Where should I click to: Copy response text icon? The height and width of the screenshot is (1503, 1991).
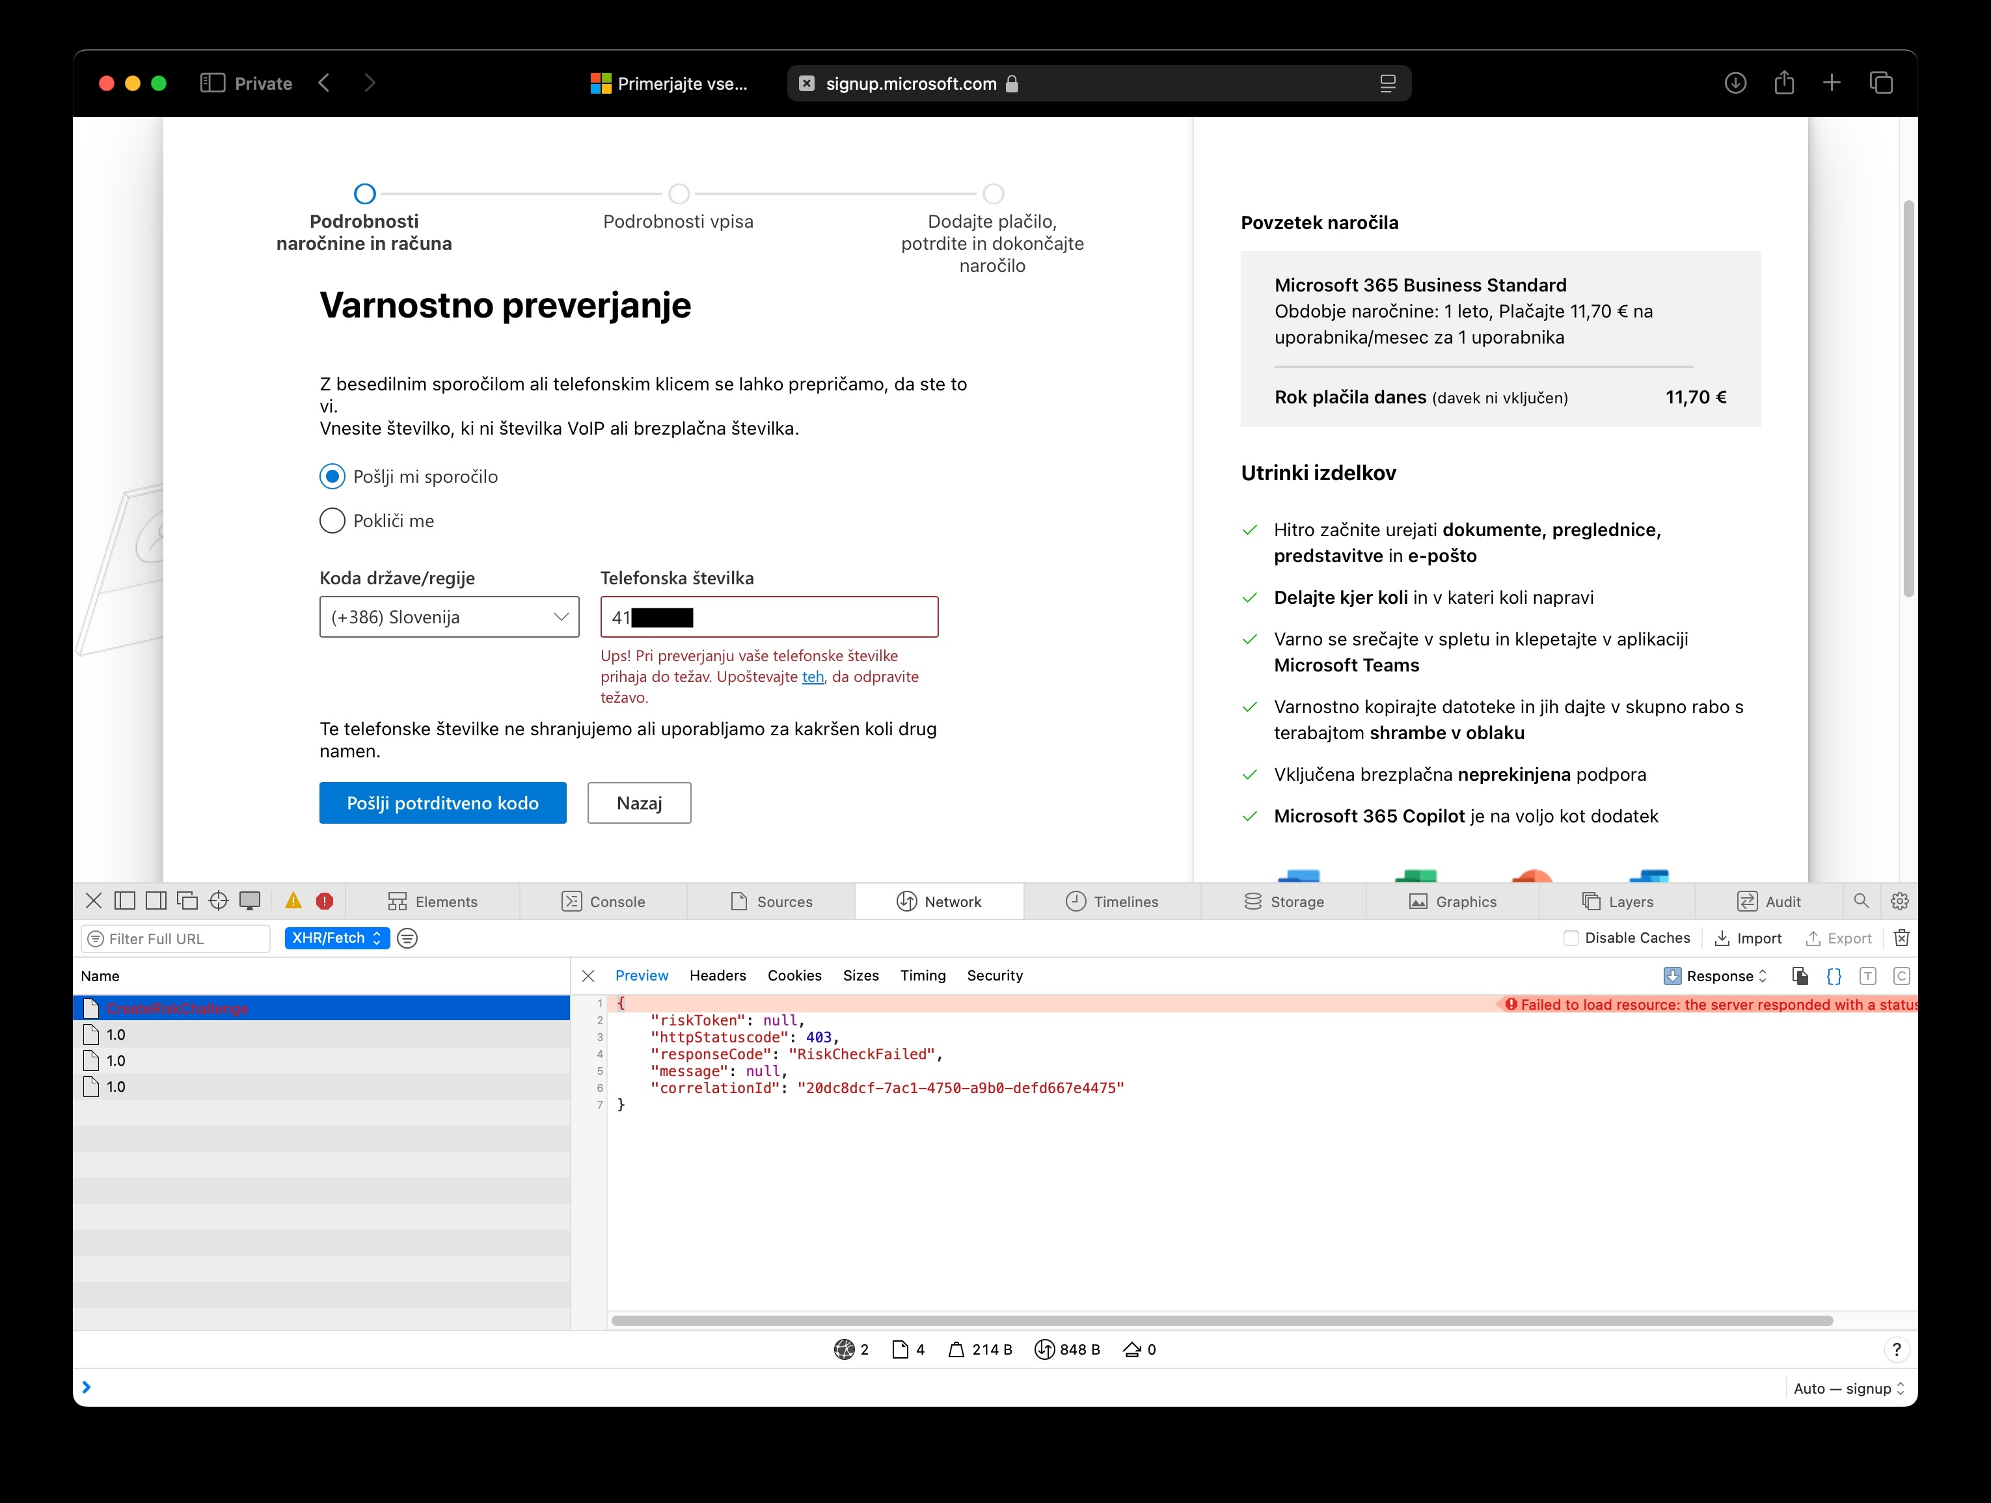(1800, 975)
